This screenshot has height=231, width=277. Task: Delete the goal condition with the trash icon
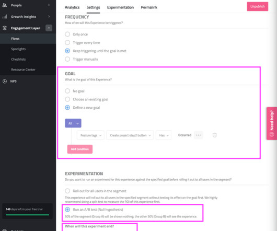(214, 135)
